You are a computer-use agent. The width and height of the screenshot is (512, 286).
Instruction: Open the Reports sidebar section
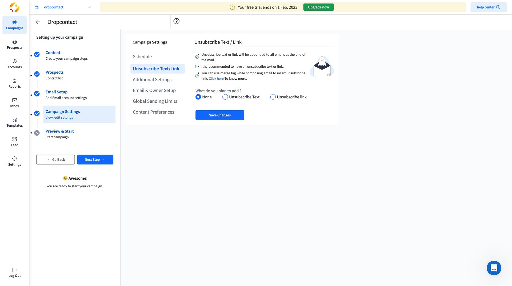(14, 83)
